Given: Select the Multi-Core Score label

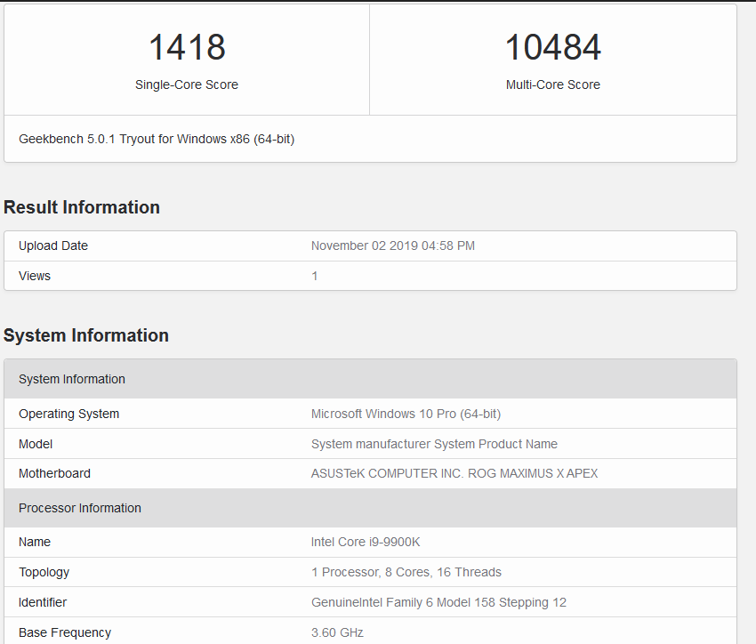Looking at the screenshot, I should [552, 85].
